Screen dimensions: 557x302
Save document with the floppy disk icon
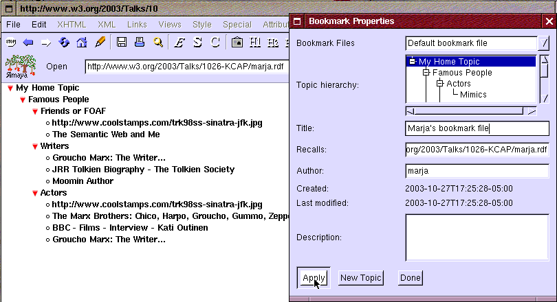pos(122,43)
